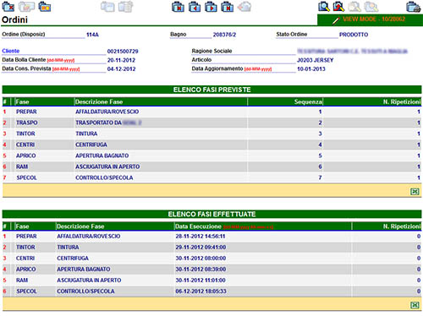Click the ELENCO FASI EFFETTUATE title bar
This screenshot has height=316, width=423.
[x=212, y=214]
